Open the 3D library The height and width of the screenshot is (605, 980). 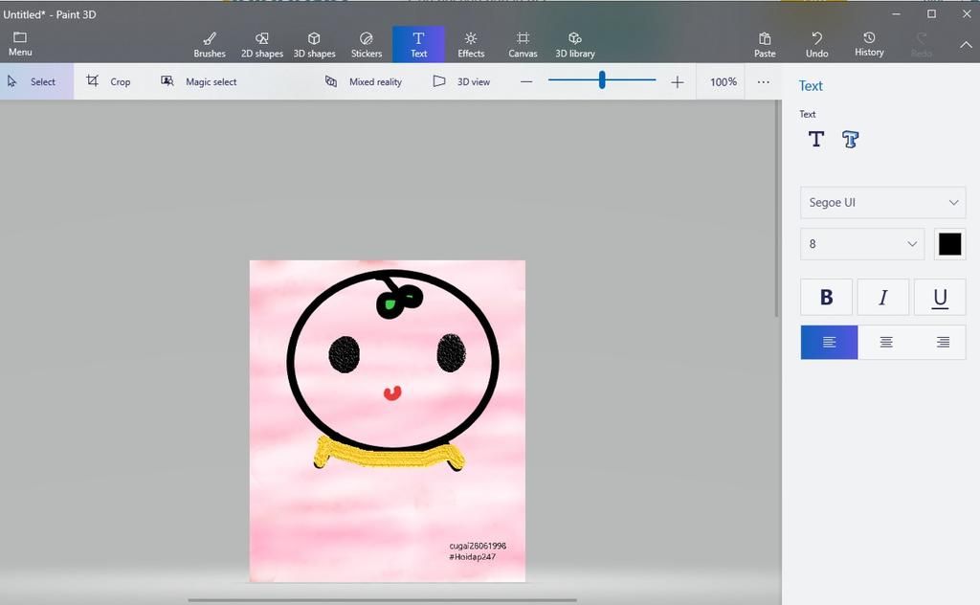575,45
